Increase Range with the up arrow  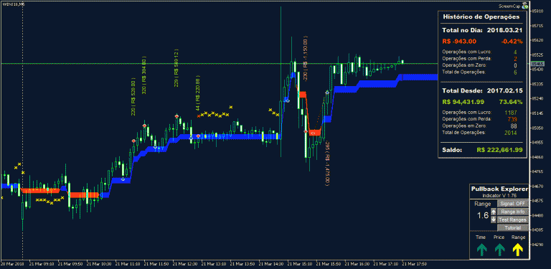494,212
